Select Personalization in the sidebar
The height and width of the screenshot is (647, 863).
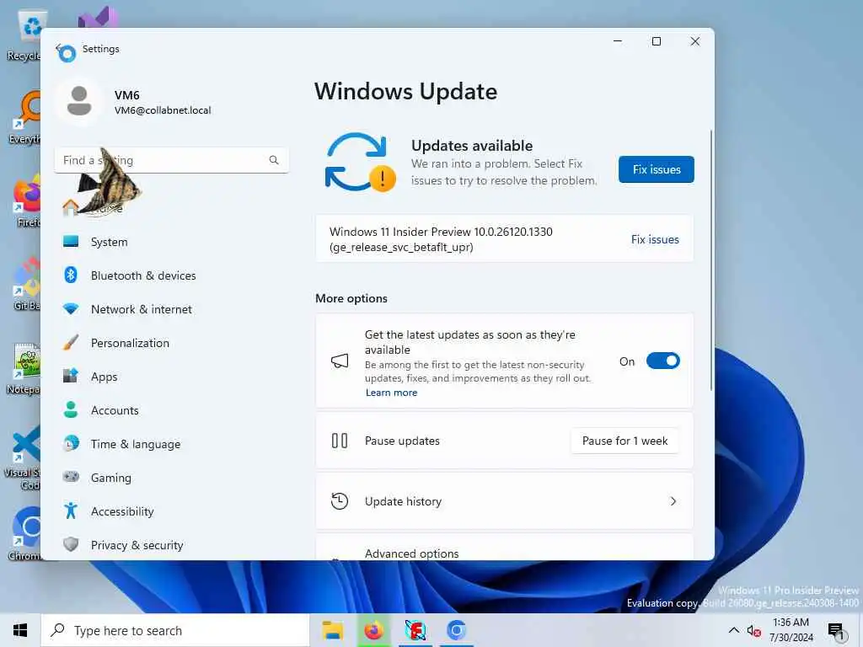170,343
